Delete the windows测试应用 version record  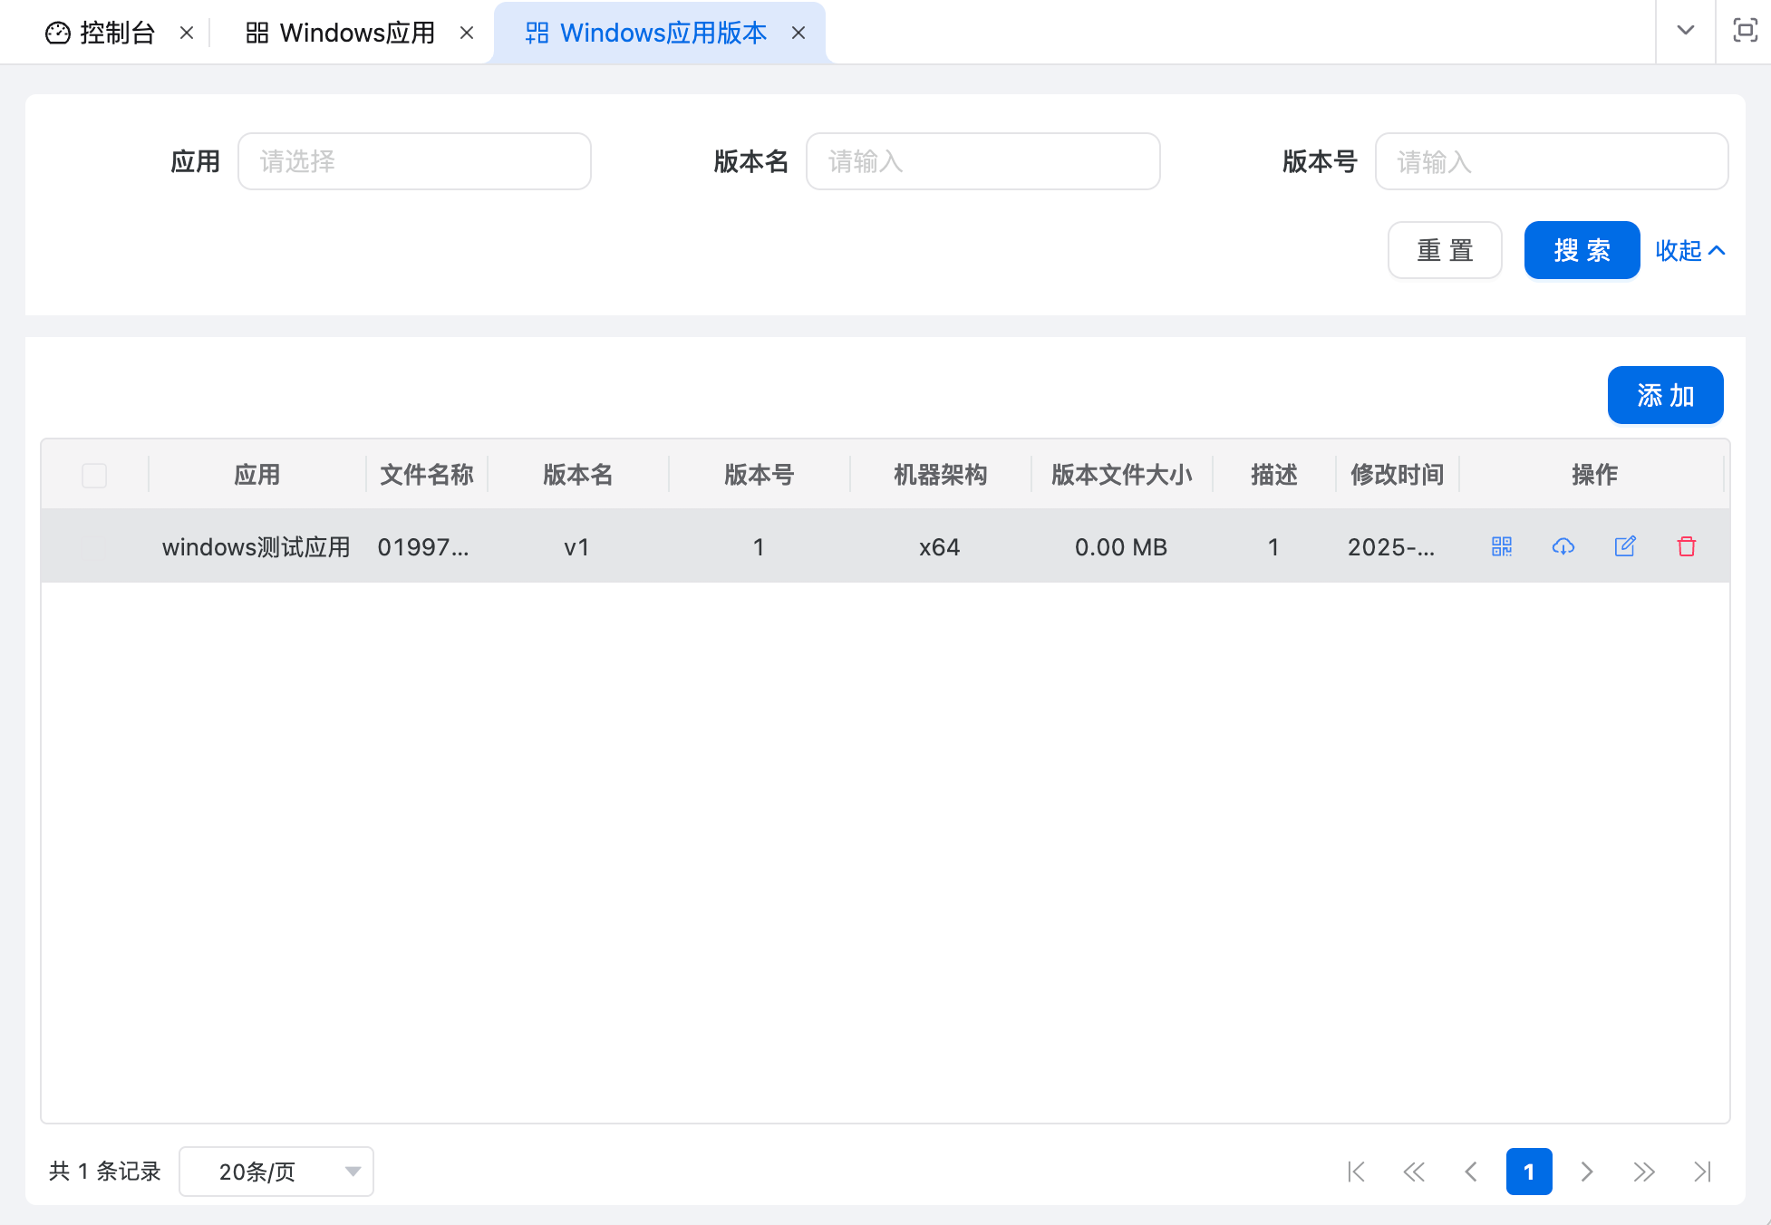tap(1687, 546)
